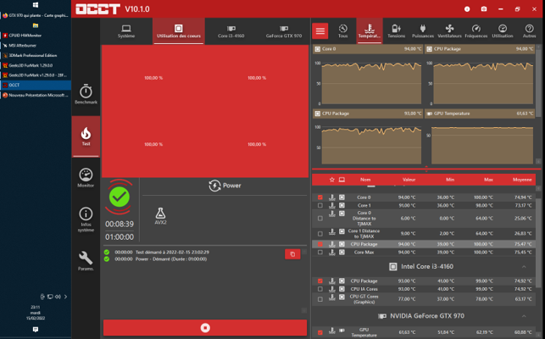Sort table by Valeur column header
This screenshot has width=545, height=339.
point(409,180)
